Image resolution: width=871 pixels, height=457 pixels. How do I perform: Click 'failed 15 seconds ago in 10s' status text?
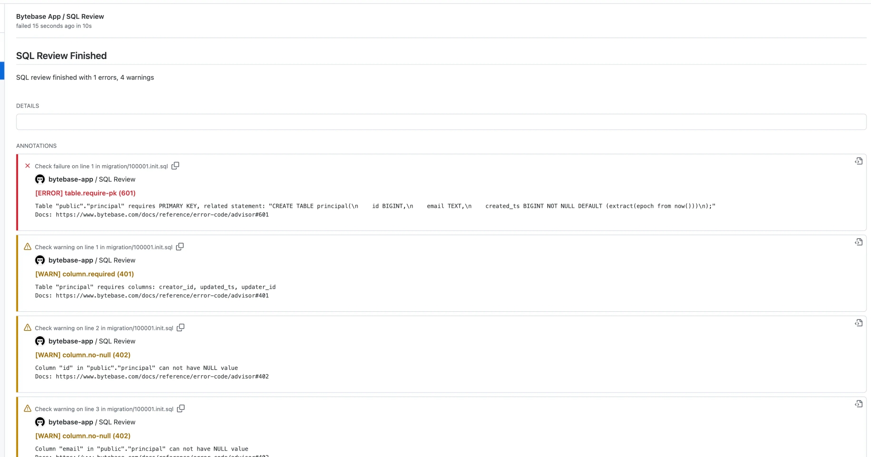pos(54,26)
